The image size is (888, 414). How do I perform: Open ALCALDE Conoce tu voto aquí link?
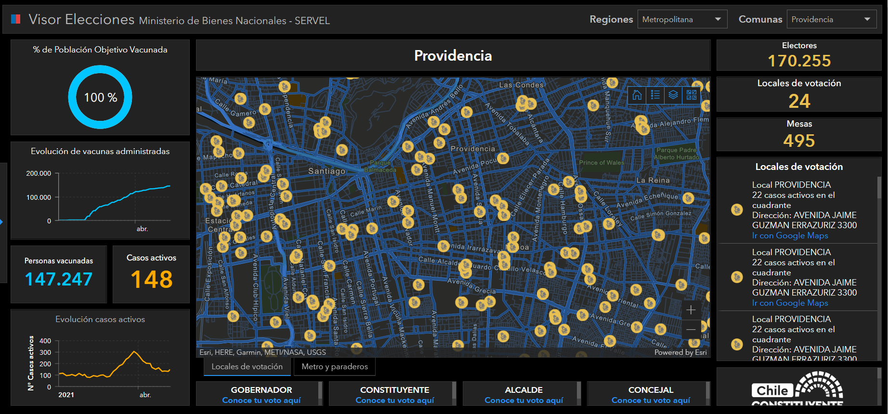coord(523,400)
